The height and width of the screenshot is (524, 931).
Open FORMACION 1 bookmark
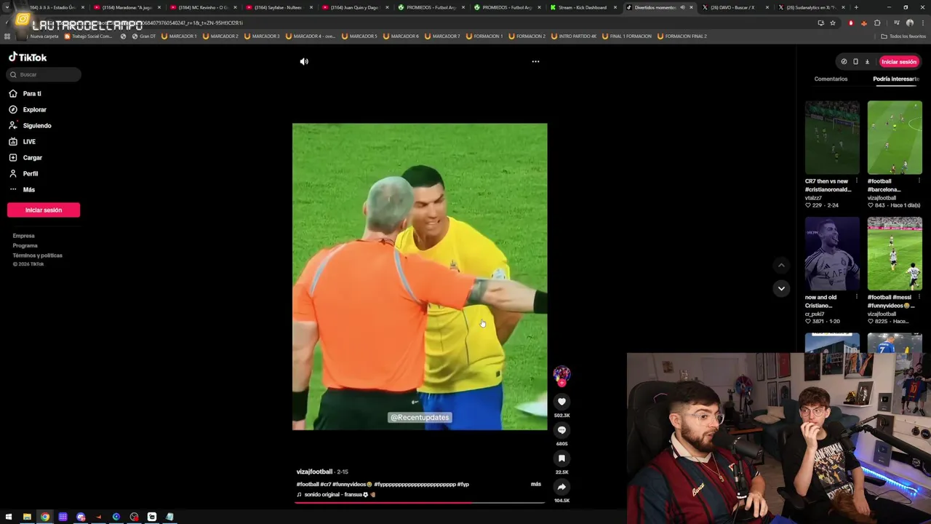484,36
